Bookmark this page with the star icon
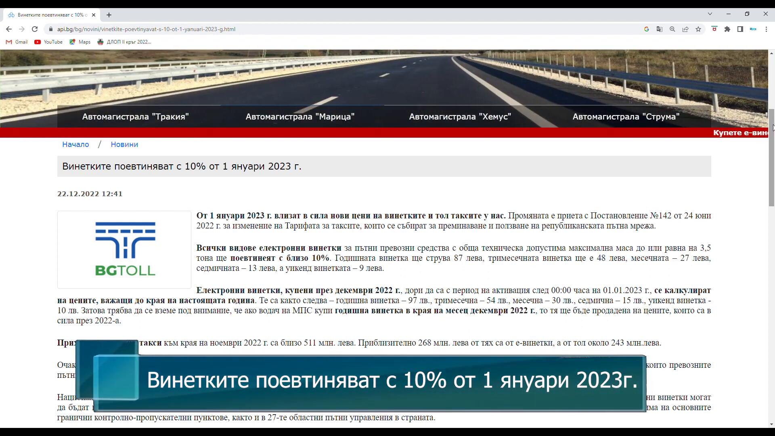This screenshot has height=436, width=775. click(698, 29)
